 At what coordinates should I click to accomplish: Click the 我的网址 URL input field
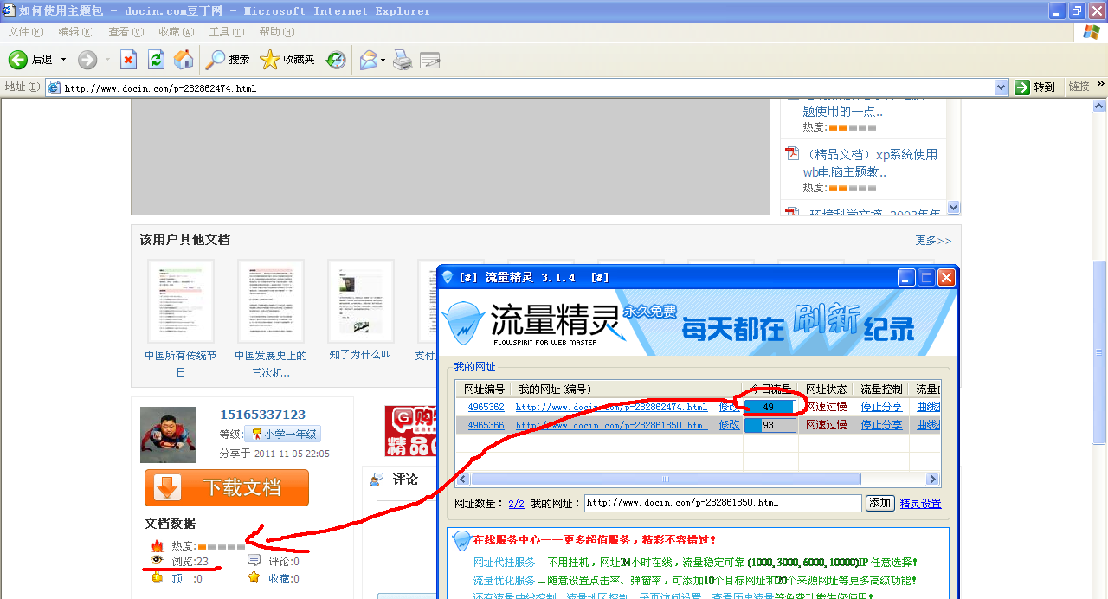click(723, 503)
